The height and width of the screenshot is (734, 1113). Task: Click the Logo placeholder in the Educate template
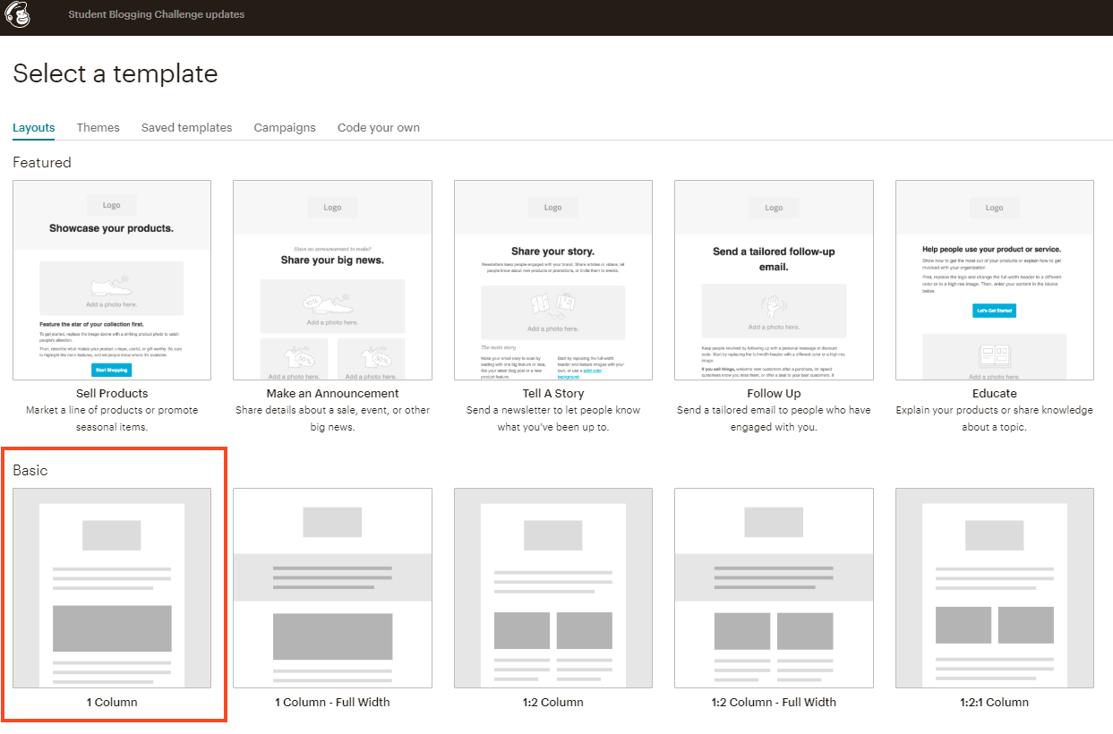[994, 208]
